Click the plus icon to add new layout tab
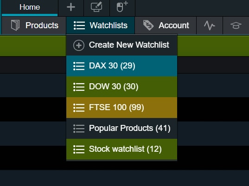The width and height of the screenshot is (249, 186). (71, 7)
